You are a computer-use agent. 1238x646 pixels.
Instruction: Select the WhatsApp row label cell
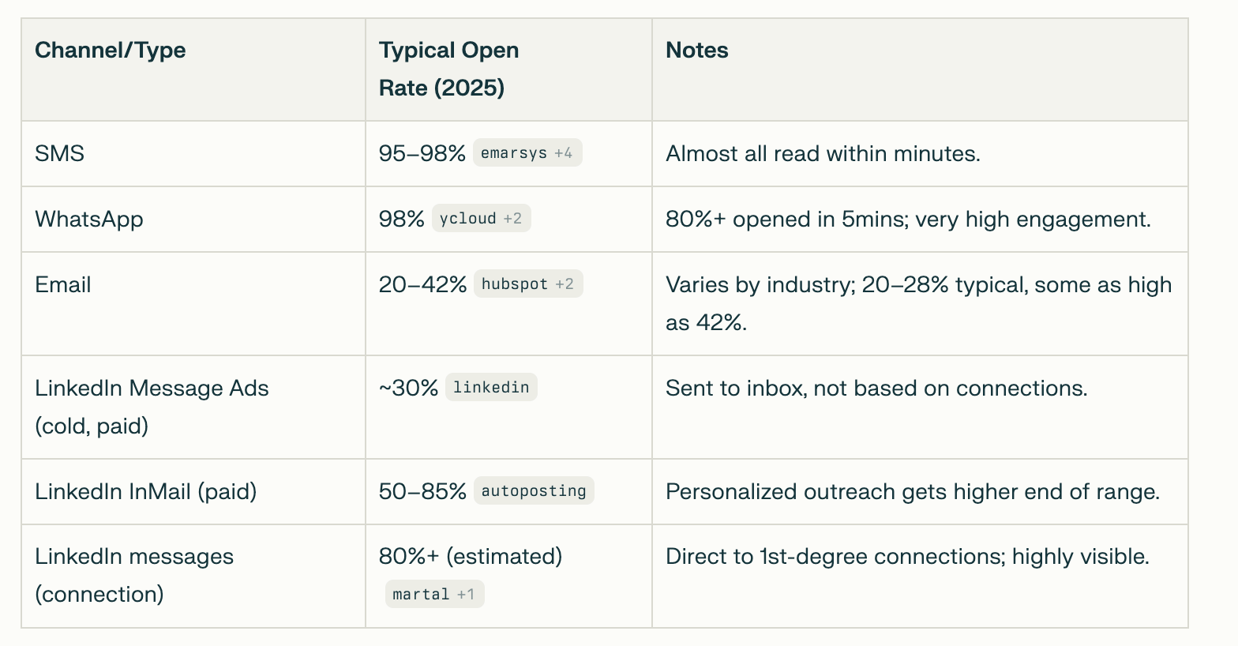click(89, 219)
